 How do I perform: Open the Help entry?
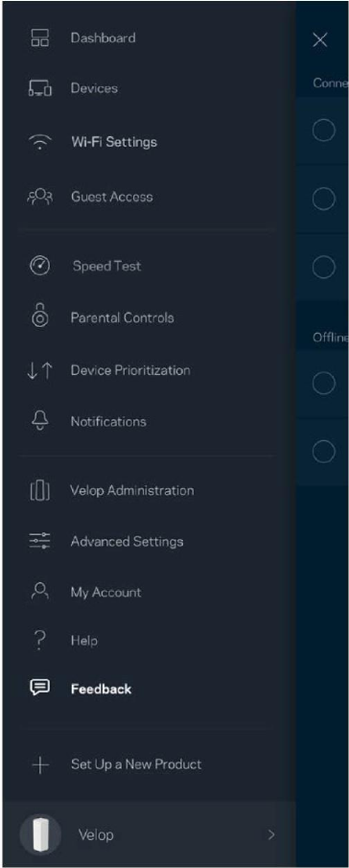[84, 641]
